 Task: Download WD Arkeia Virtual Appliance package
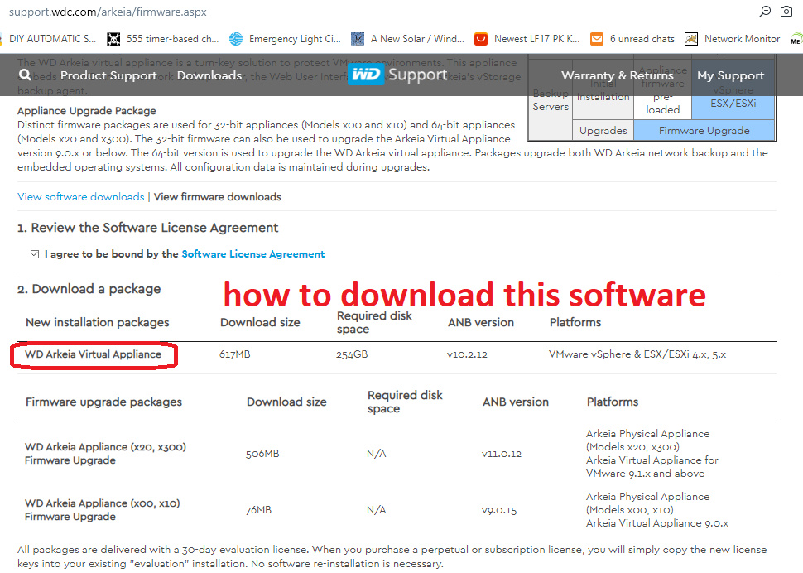point(94,354)
